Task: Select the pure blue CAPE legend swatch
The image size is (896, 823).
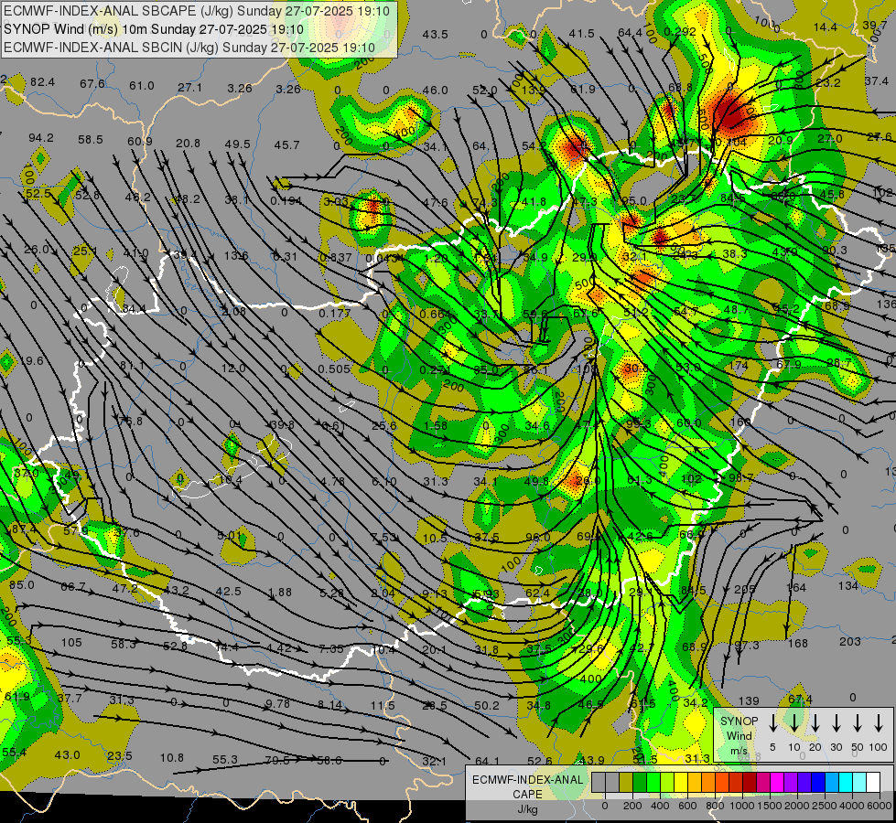Action: pos(817,783)
